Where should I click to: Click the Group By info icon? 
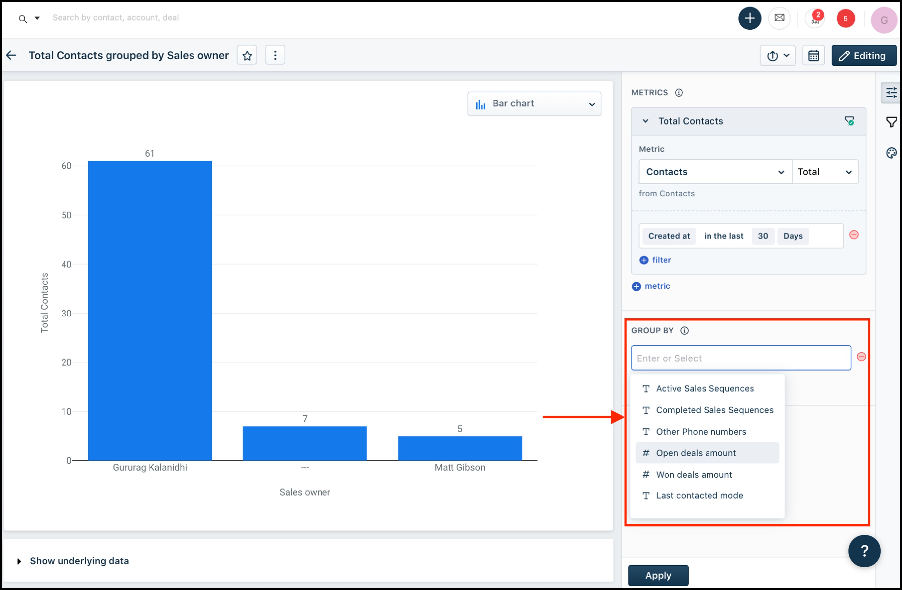pos(684,331)
